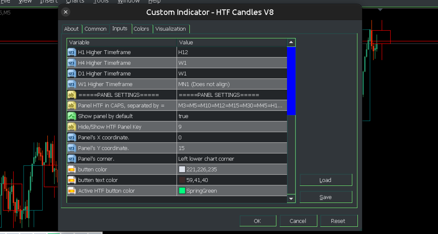The width and height of the screenshot is (438, 234).
Task: Click the Hide/Show HTF Panel Key icon
Action: pyautogui.click(x=71, y=127)
